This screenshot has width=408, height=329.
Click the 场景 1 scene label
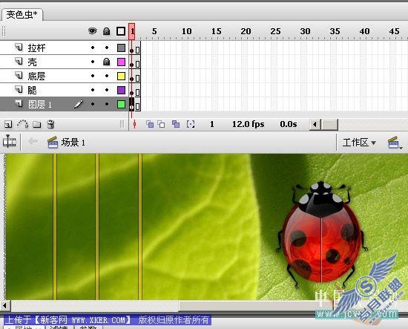tap(73, 143)
